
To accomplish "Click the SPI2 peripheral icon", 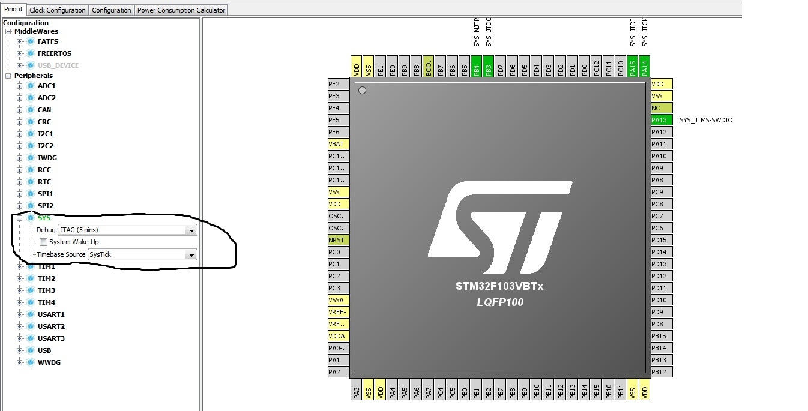I will coord(30,206).
